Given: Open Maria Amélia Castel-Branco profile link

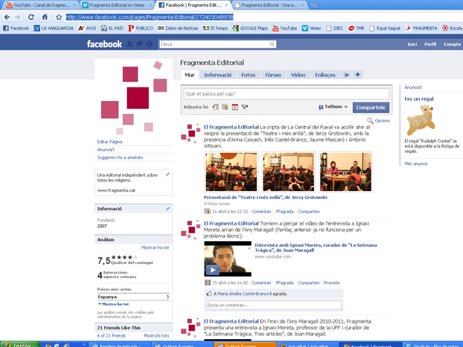Looking at the screenshot, I should click(243, 294).
